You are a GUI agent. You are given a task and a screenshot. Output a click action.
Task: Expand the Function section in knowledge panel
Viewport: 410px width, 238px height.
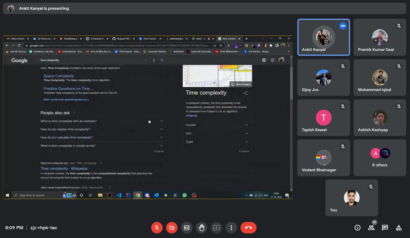[217, 125]
